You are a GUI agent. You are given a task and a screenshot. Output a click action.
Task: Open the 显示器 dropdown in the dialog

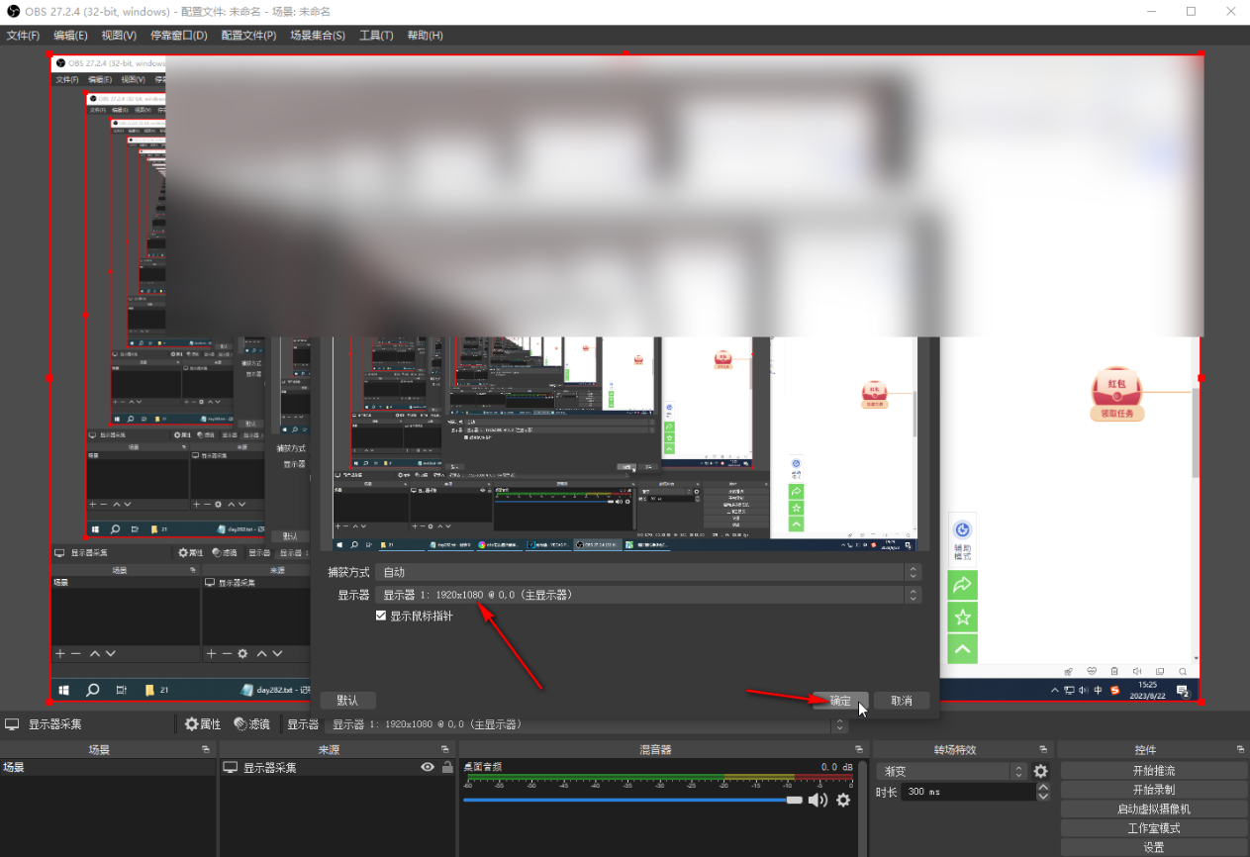(x=646, y=595)
